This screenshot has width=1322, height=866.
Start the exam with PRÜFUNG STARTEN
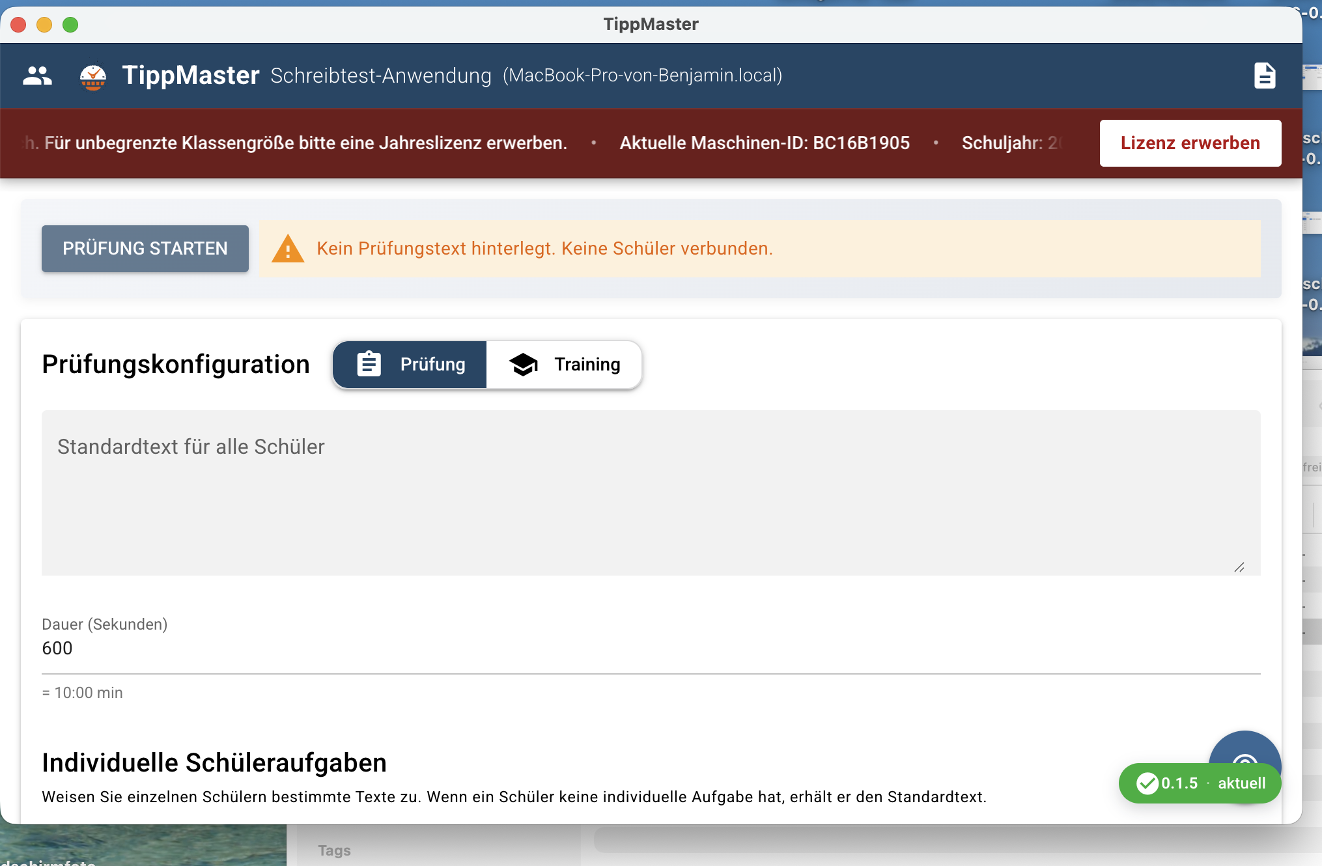(145, 249)
